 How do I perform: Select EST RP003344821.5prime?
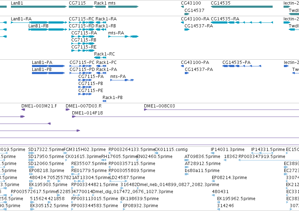click(x=72, y=188)
